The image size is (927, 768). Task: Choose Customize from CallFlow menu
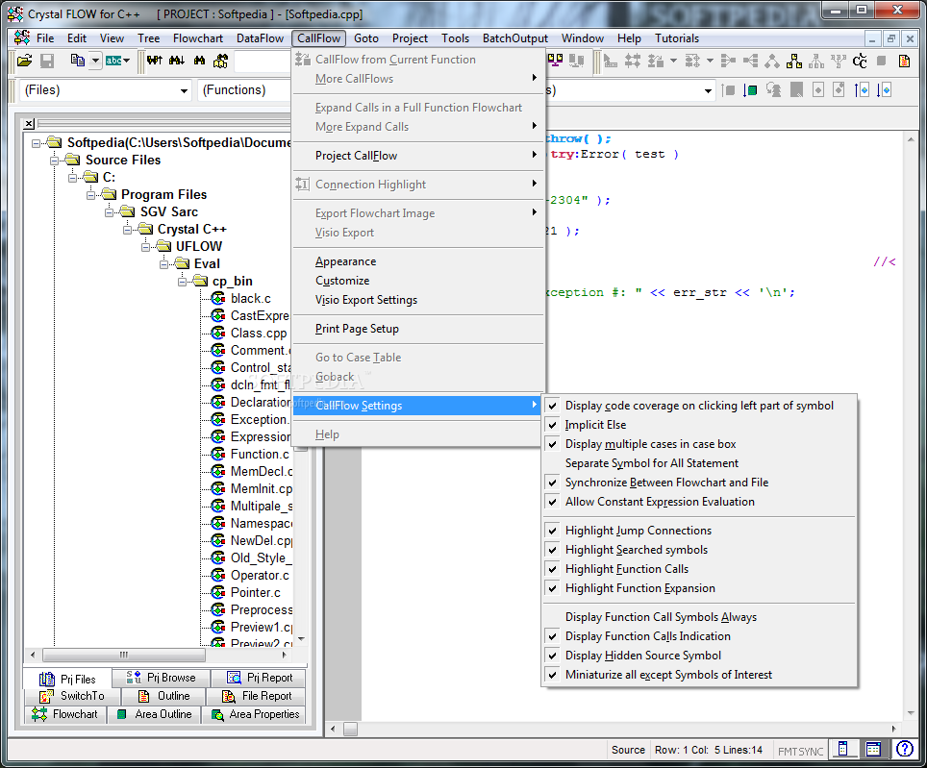418,281
